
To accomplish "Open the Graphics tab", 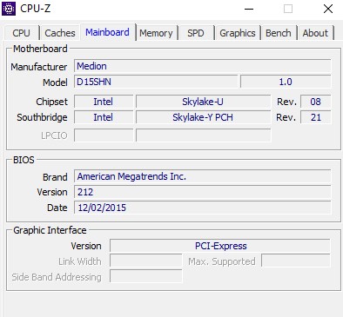I will point(238,33).
